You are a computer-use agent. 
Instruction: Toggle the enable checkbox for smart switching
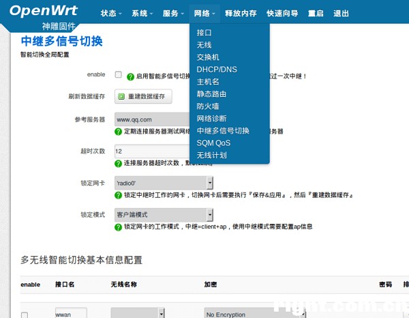[118, 74]
